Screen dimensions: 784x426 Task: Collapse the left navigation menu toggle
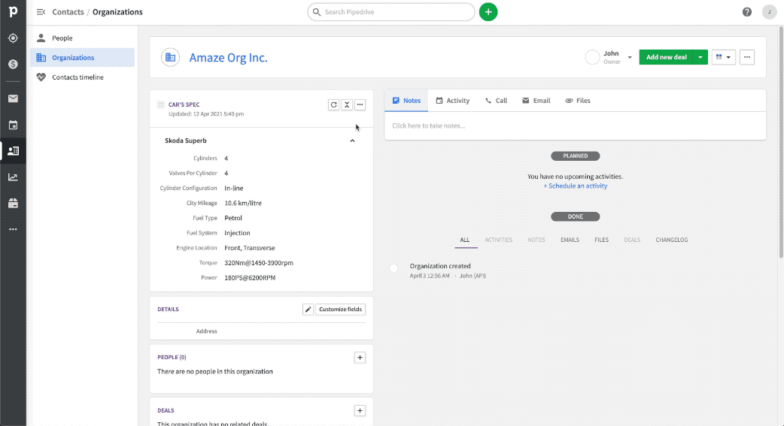(x=41, y=12)
